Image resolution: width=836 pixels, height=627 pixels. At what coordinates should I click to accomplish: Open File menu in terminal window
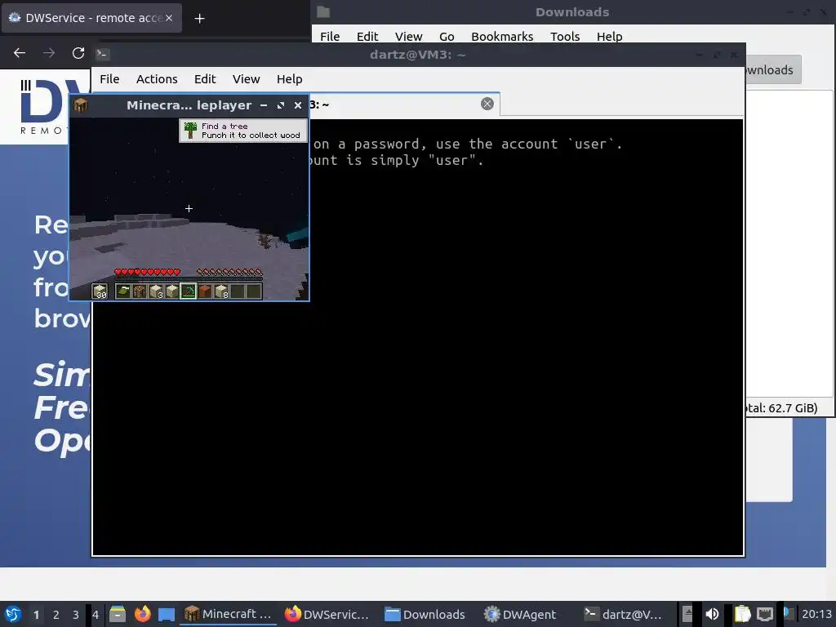pyautogui.click(x=109, y=79)
